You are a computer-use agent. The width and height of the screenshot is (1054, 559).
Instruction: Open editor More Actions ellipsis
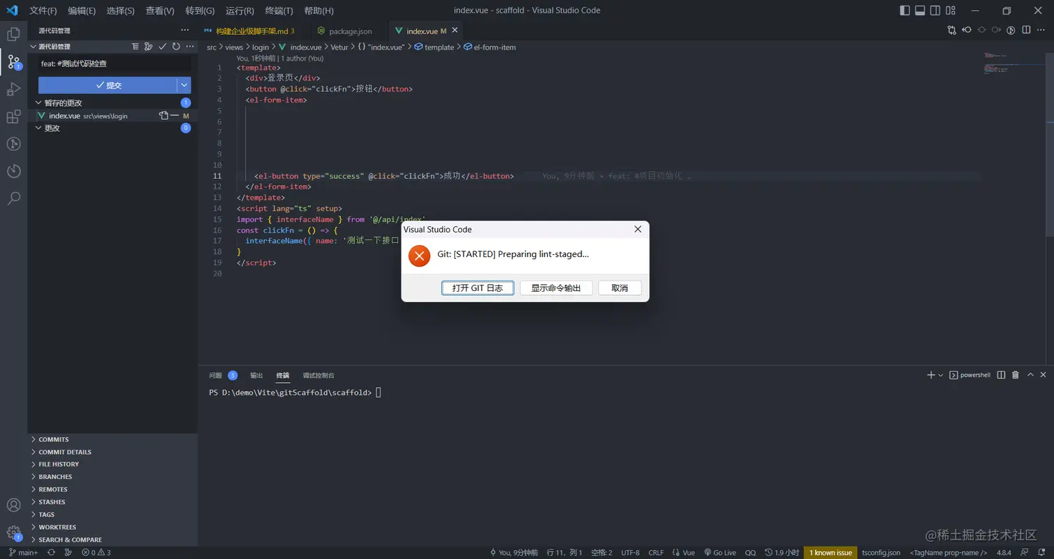[x=1041, y=31]
